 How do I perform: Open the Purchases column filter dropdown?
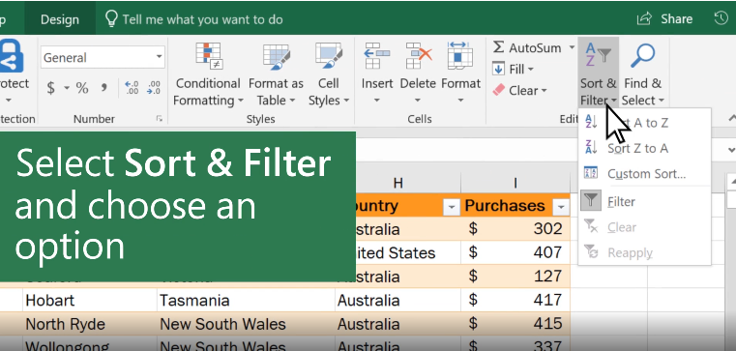click(561, 207)
